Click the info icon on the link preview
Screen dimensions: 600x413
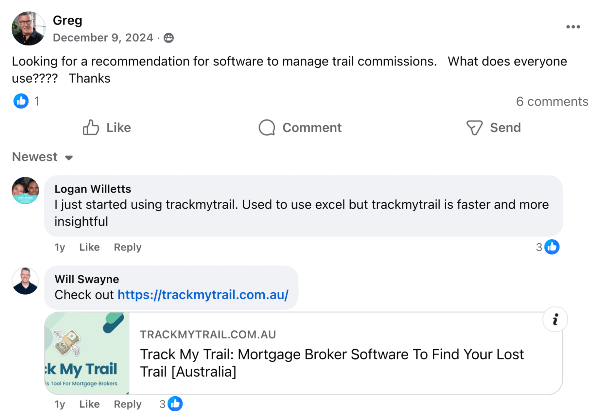point(555,319)
